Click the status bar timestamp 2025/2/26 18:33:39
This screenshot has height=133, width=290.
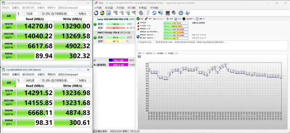tap(125, 131)
